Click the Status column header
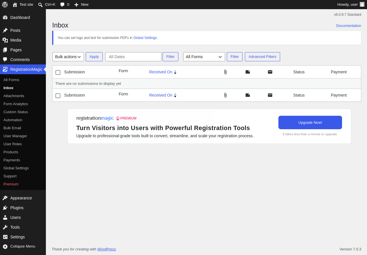 point(299,72)
